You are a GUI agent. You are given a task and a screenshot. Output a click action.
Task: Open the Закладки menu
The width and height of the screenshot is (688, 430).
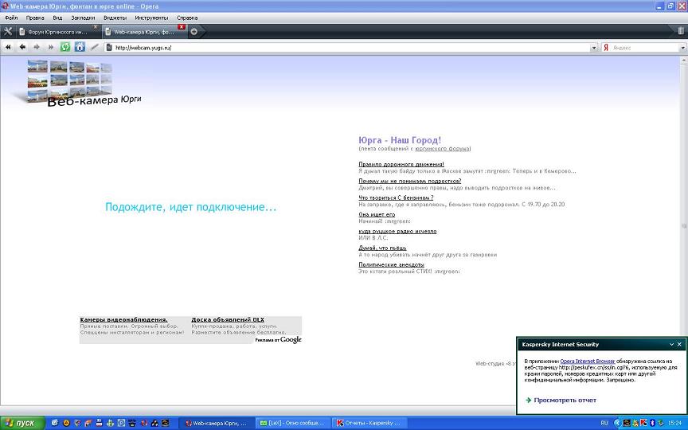tap(82, 17)
